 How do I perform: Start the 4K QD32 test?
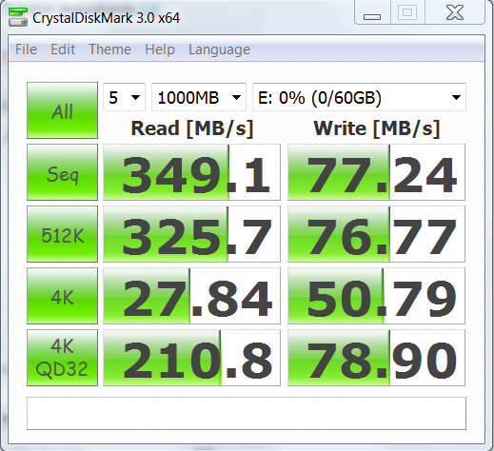pyautogui.click(x=63, y=358)
